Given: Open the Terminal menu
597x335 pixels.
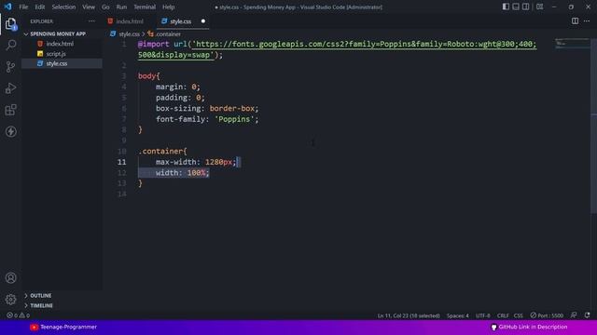Looking at the screenshot, I should click(145, 7).
